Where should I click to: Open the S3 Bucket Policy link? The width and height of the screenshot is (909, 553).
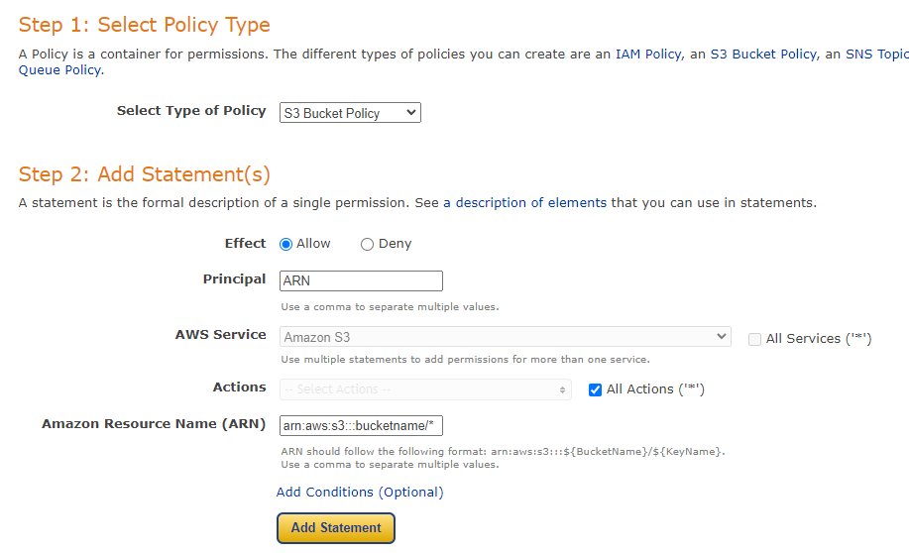[x=763, y=54]
